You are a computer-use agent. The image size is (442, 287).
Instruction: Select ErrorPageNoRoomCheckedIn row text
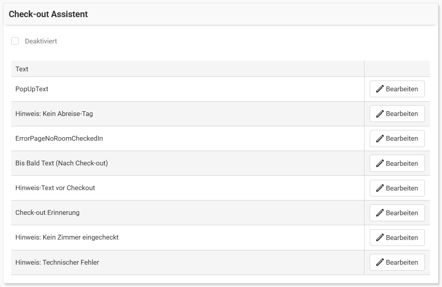[x=59, y=138]
